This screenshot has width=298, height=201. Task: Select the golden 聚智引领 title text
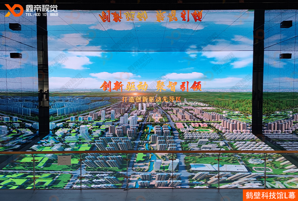[x=179, y=86]
